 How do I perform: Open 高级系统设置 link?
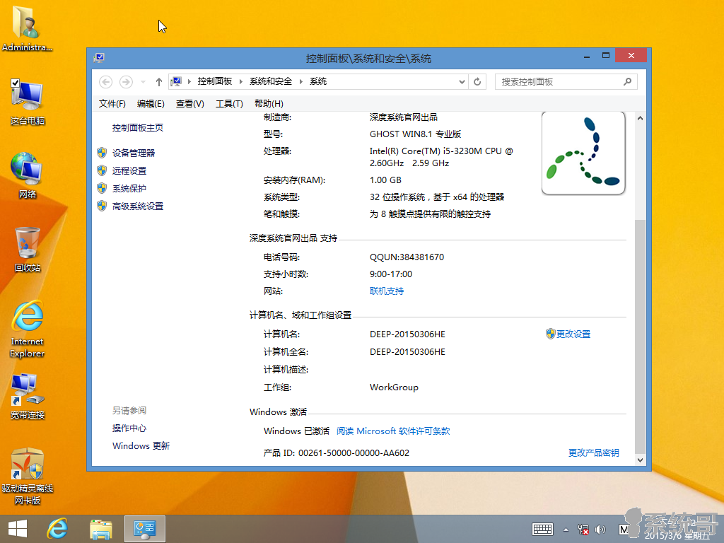(138, 206)
